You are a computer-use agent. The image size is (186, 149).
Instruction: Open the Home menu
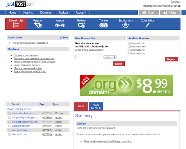coord(12,13)
